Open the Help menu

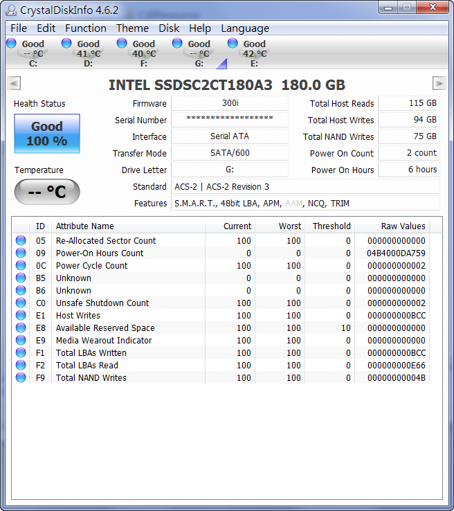(200, 28)
